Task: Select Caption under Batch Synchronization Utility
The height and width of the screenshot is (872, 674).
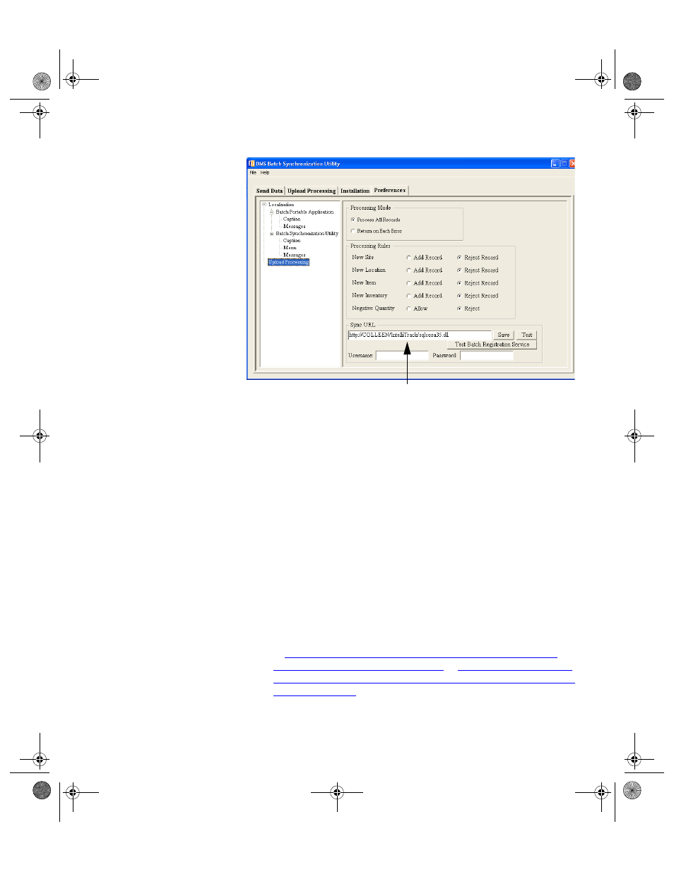Action: point(292,241)
